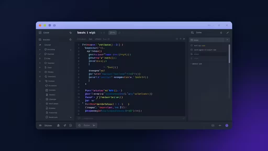Select the editor title "bmote 1 wiph"

coord(86,33)
